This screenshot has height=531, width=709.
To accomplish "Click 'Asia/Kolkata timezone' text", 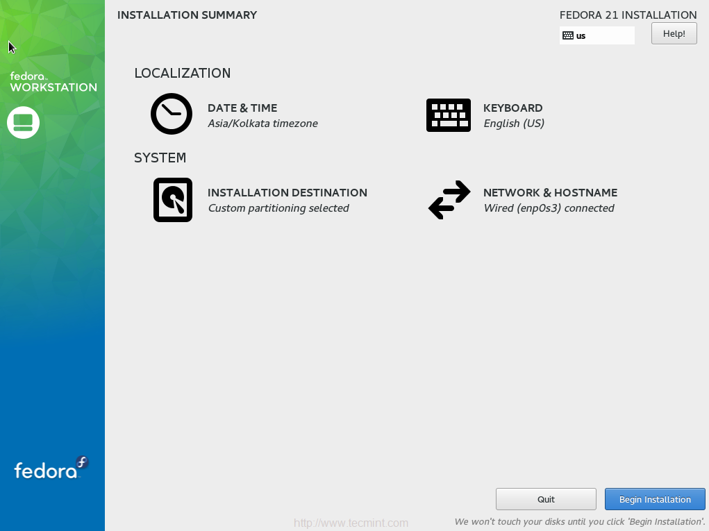I will point(262,124).
